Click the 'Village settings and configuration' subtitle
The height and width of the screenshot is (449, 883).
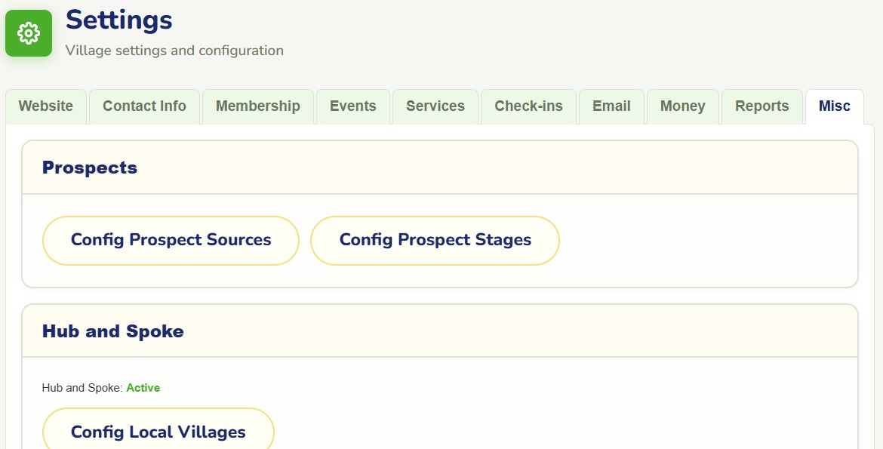tap(174, 51)
